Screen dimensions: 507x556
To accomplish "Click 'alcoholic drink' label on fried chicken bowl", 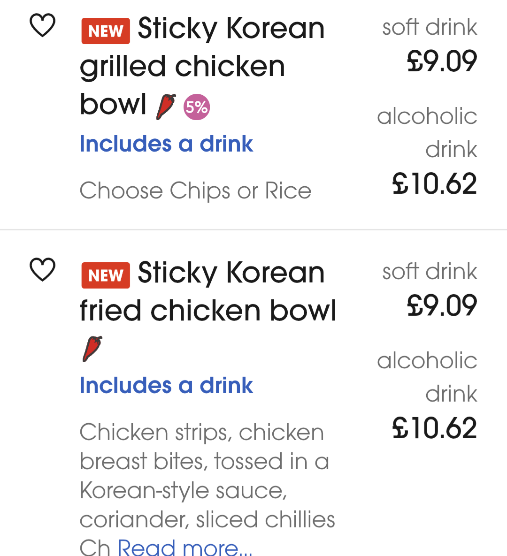I will click(427, 377).
